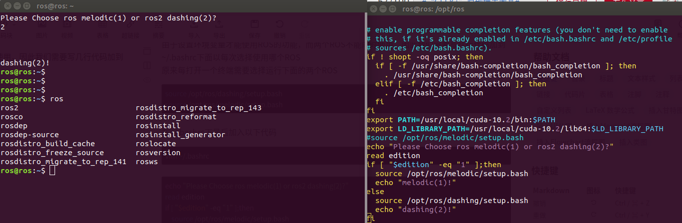The width and height of the screenshot is (682, 223).
Task: Click the '# sources /etc/bash.bashrc).' comment line
Action: (x=429, y=48)
